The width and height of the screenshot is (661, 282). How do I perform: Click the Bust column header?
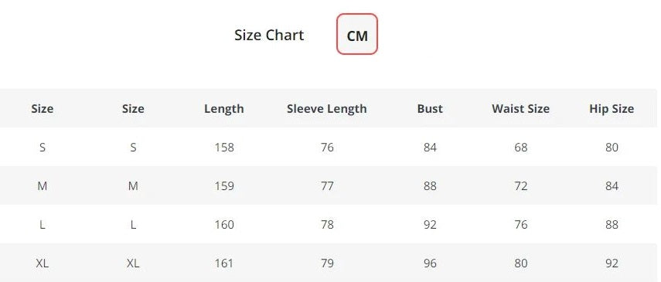[430, 109]
